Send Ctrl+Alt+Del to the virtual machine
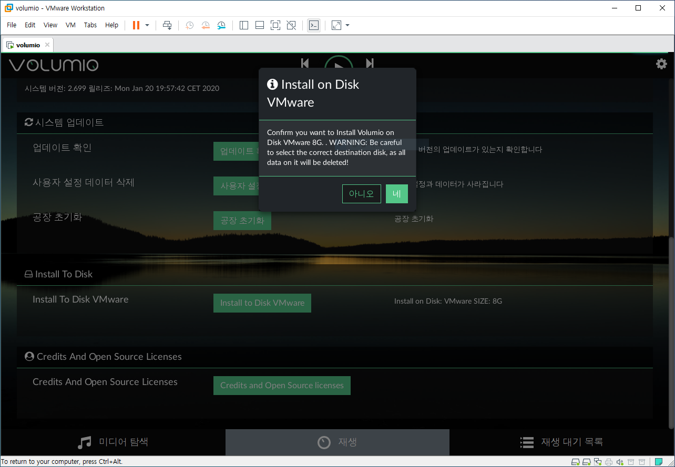 click(x=167, y=25)
